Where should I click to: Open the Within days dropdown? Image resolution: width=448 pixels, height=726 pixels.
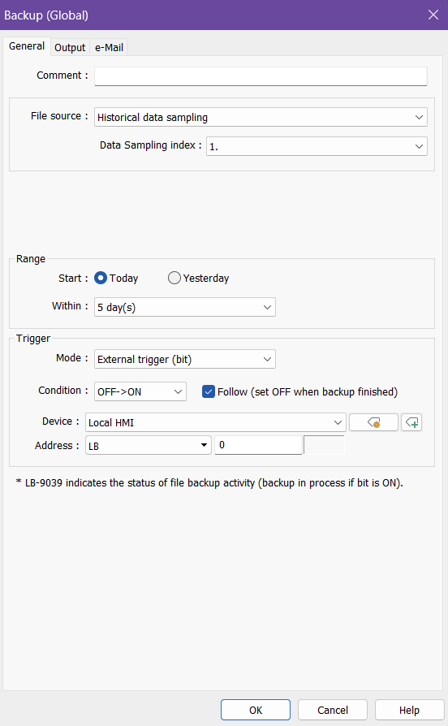185,307
